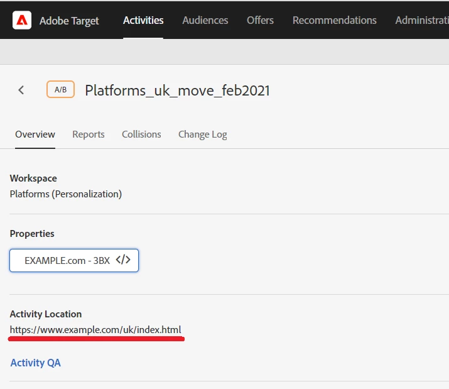449x389 pixels.
Task: Open the Recommendations navigation tab
Action: [335, 20]
